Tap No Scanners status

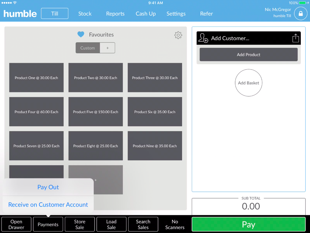pos(175,224)
